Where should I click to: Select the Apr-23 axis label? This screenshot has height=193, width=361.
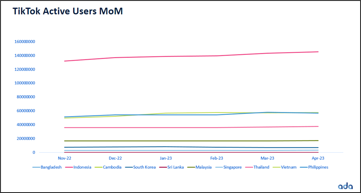tap(317, 158)
